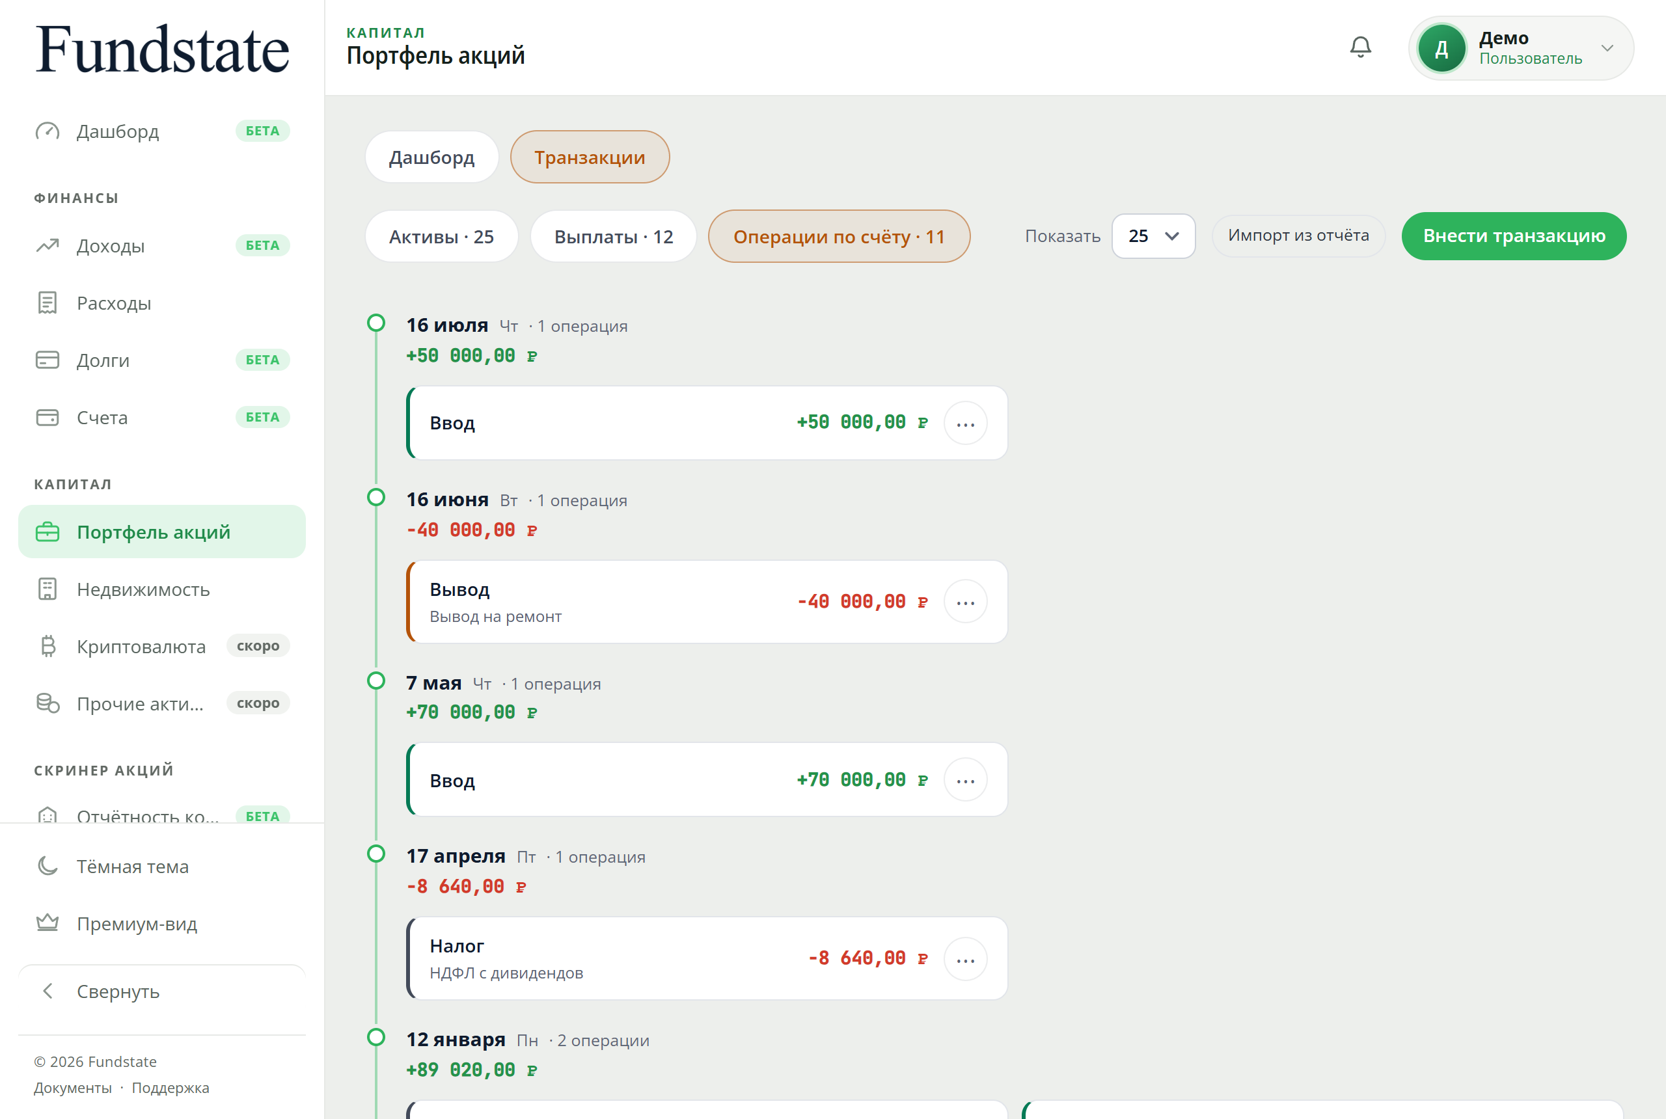Click the Вывод на ремонт transaction card
This screenshot has height=1119, width=1666.
click(x=707, y=602)
